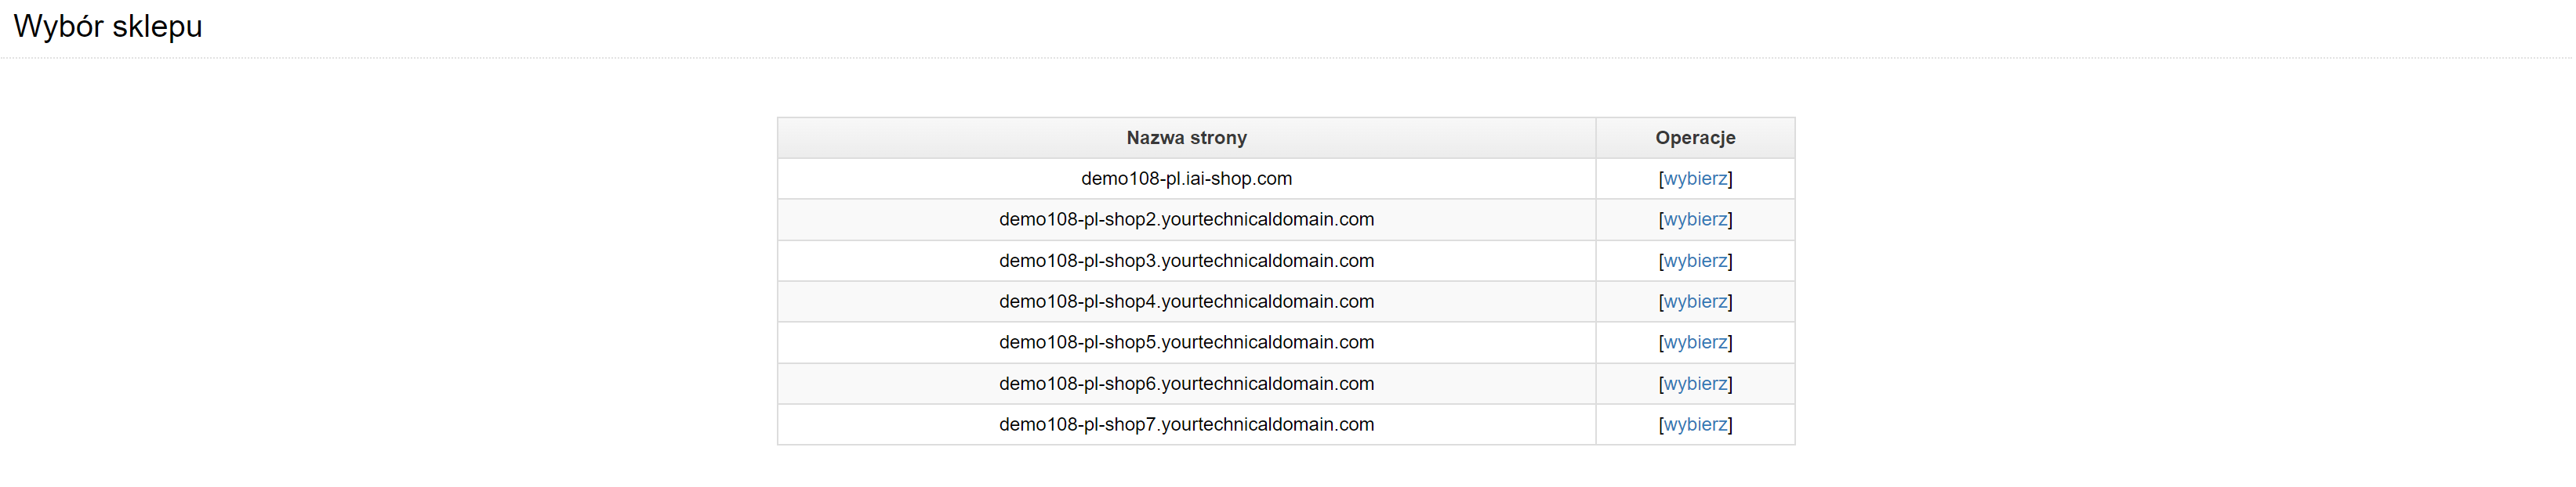Click demo108-pl-shop4.yourtechnicaldomain.com cell
The image size is (2576, 487).
click(x=1186, y=301)
